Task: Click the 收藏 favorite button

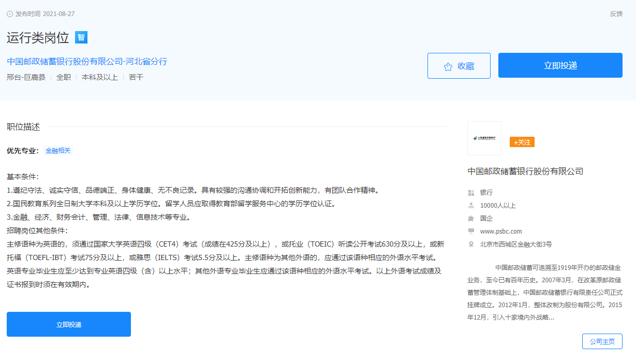Action: click(459, 66)
